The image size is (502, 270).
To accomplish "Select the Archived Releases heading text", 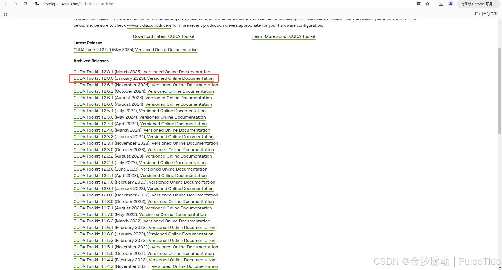I will coord(91,61).
